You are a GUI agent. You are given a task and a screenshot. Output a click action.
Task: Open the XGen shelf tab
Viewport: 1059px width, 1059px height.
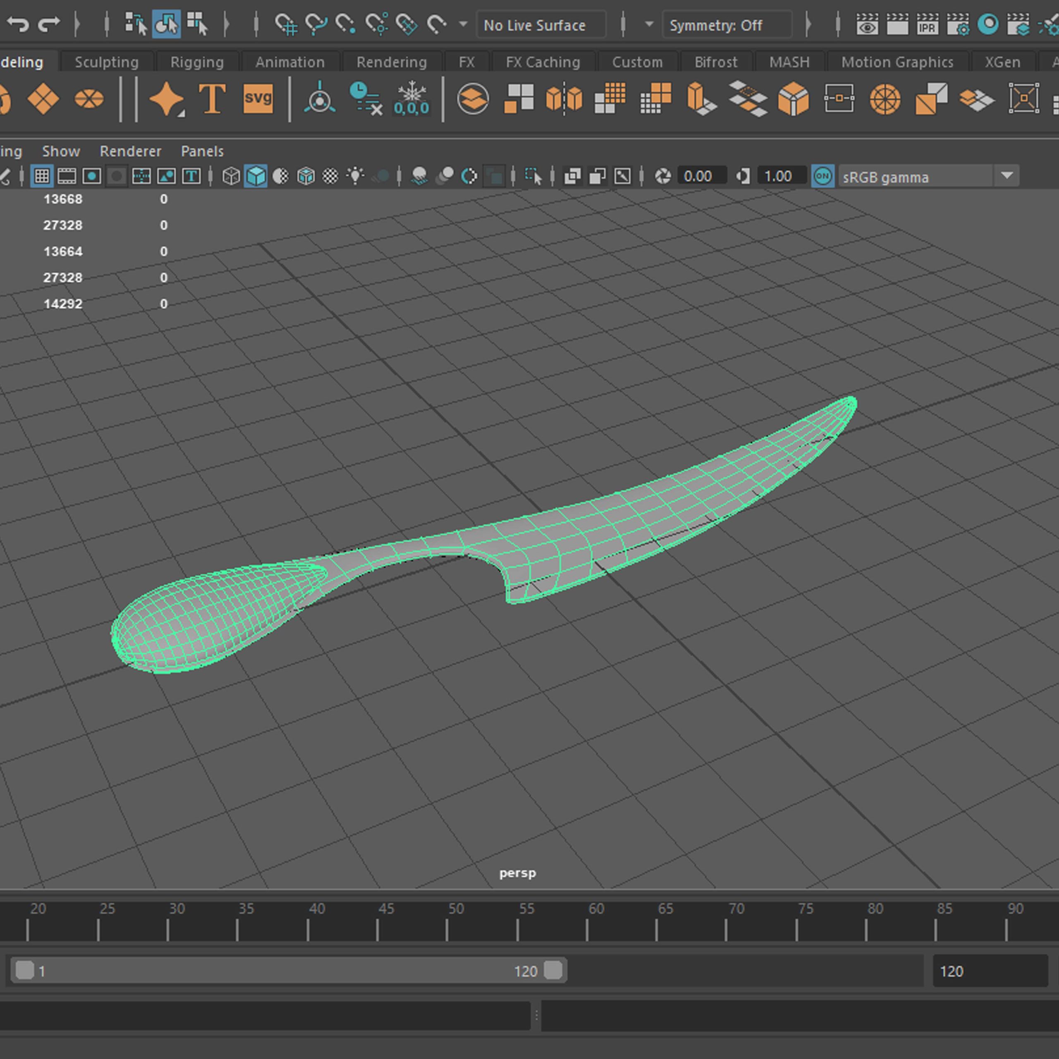pos(1003,62)
